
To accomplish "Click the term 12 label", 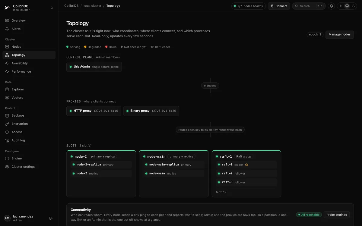I will [x=221, y=192].
